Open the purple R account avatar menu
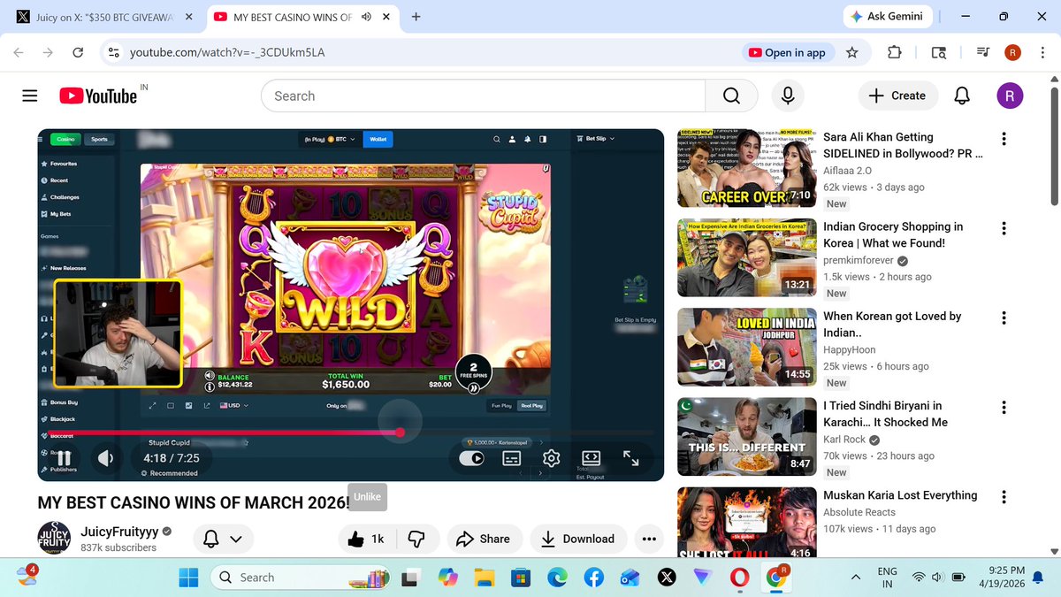This screenshot has height=597, width=1061. (x=1010, y=96)
